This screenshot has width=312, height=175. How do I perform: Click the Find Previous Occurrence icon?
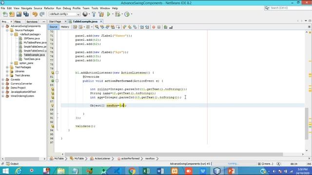coord(102,27)
